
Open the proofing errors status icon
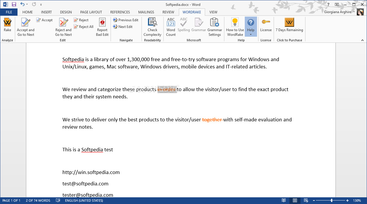tap(58, 201)
